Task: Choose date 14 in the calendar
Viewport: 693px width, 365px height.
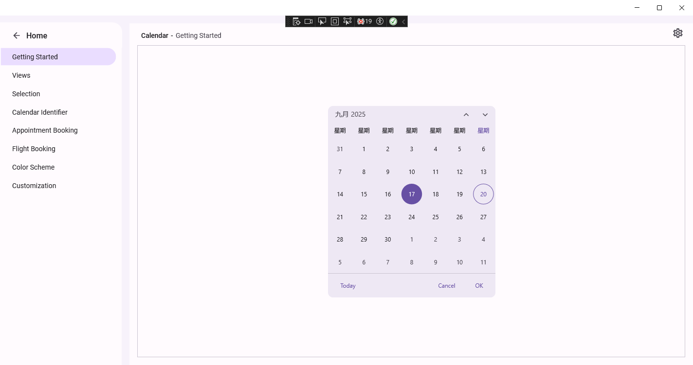Action: click(x=340, y=194)
